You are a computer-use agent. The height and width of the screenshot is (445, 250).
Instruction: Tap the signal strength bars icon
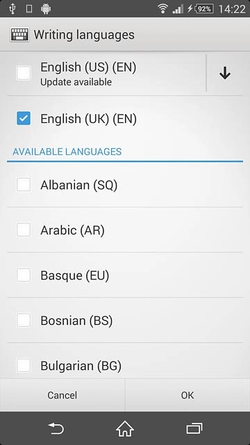pos(178,9)
